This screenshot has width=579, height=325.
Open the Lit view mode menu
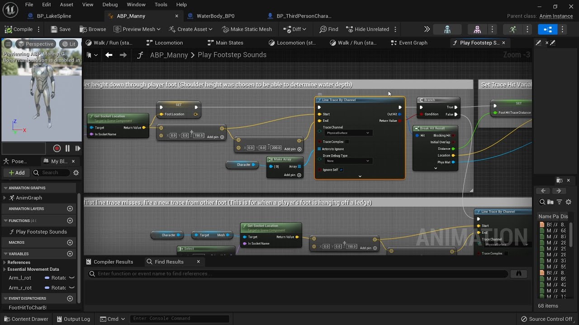69,44
